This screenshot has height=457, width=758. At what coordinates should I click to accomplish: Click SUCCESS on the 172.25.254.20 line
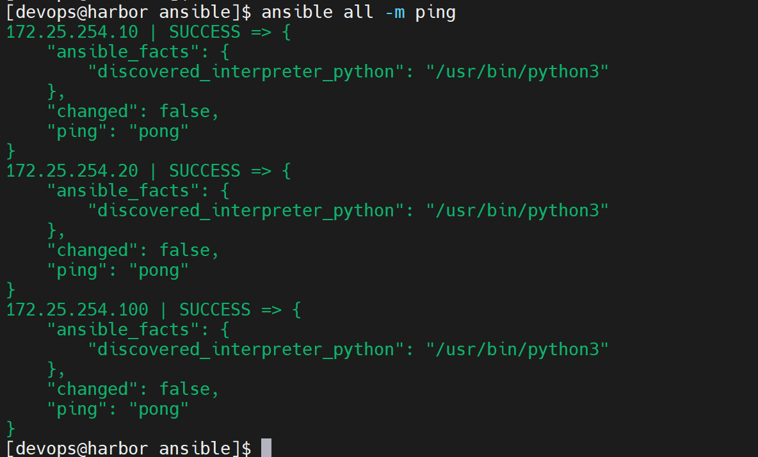pyautogui.click(x=204, y=170)
